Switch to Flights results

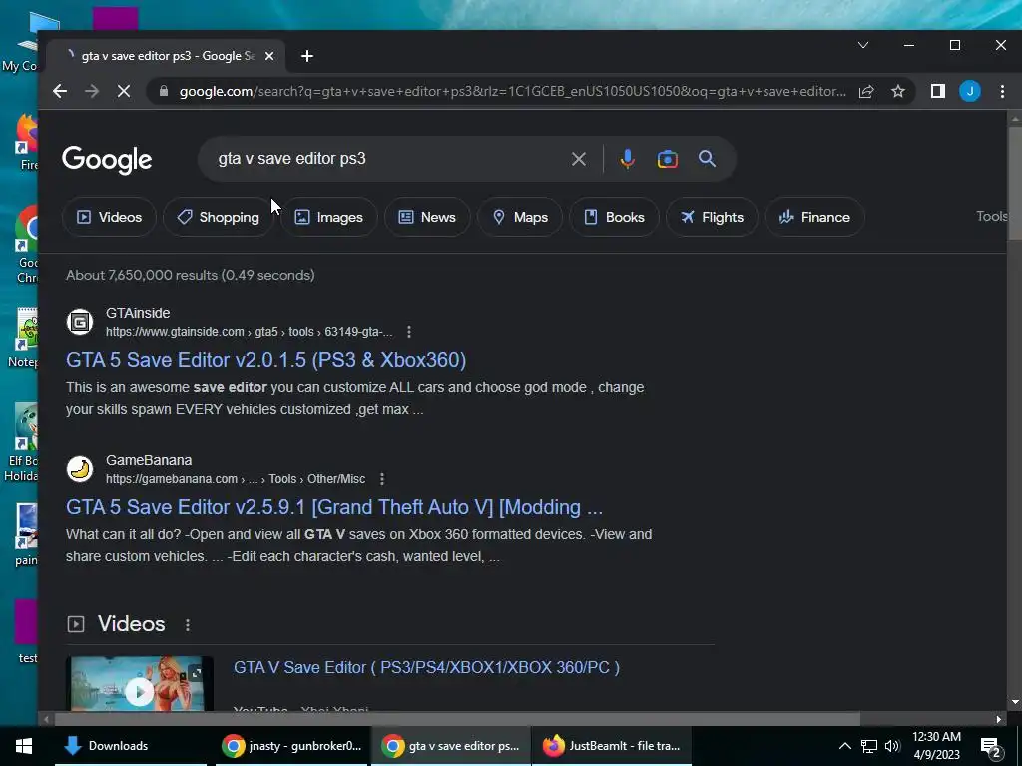[x=712, y=217]
